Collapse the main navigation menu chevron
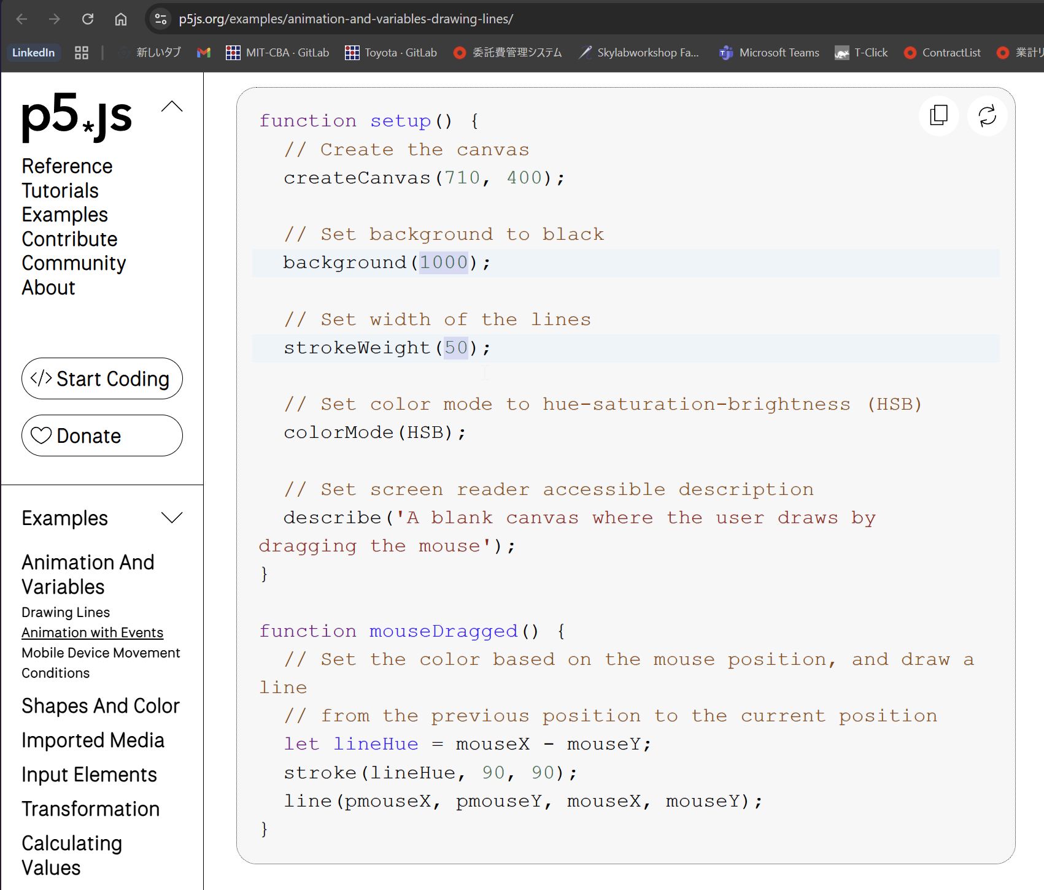1044x890 pixels. point(172,107)
